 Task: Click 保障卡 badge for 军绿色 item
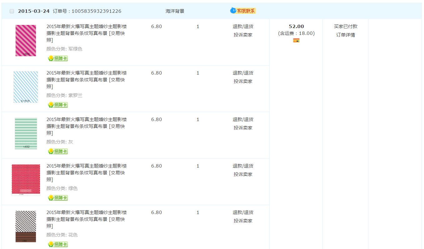point(58,58)
